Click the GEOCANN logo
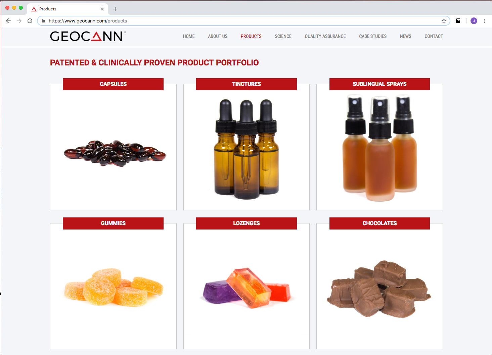 [x=88, y=36]
